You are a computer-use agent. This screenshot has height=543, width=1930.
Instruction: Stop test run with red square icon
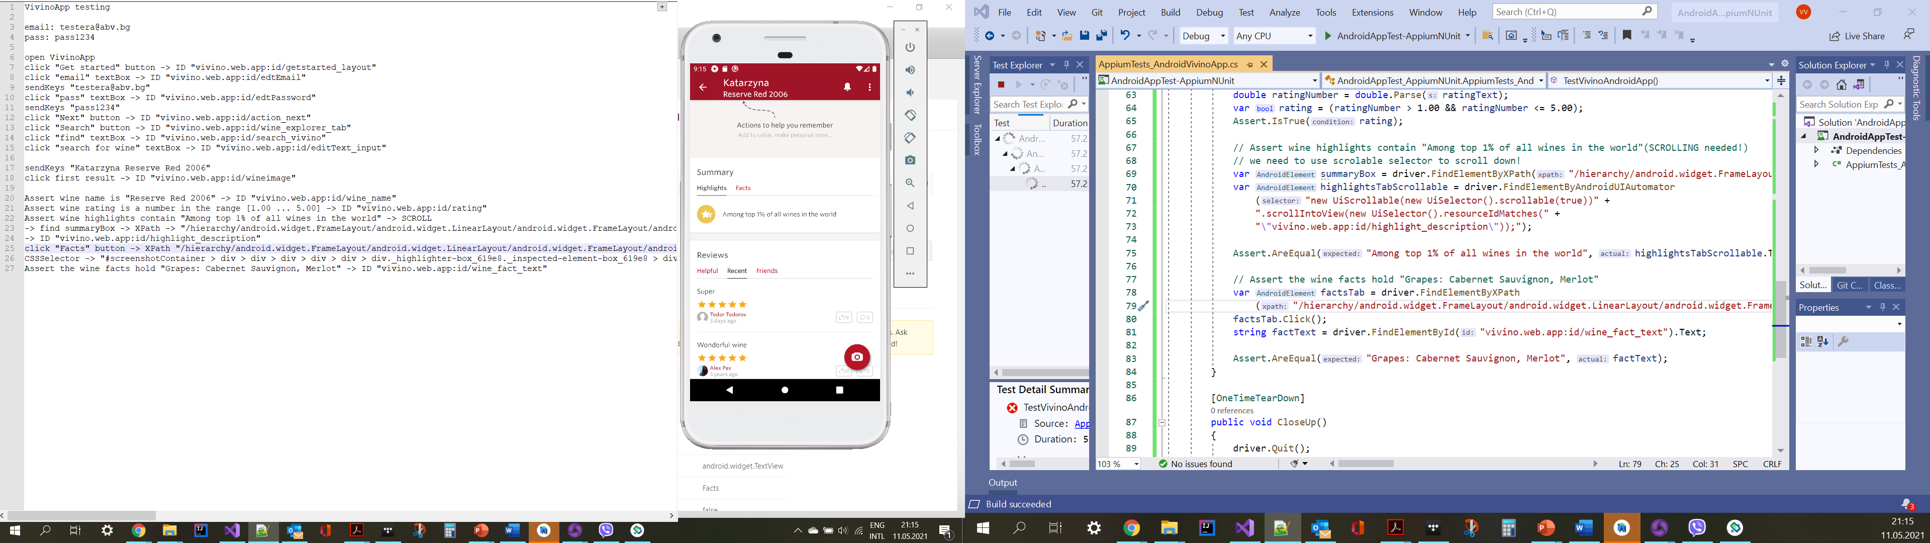point(1001,85)
